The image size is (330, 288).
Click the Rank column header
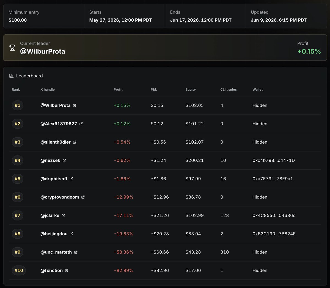(16, 90)
